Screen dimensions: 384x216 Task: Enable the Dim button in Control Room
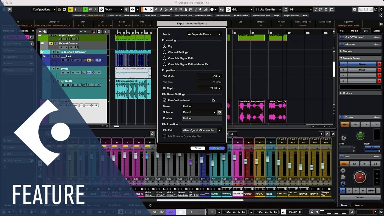(343, 170)
